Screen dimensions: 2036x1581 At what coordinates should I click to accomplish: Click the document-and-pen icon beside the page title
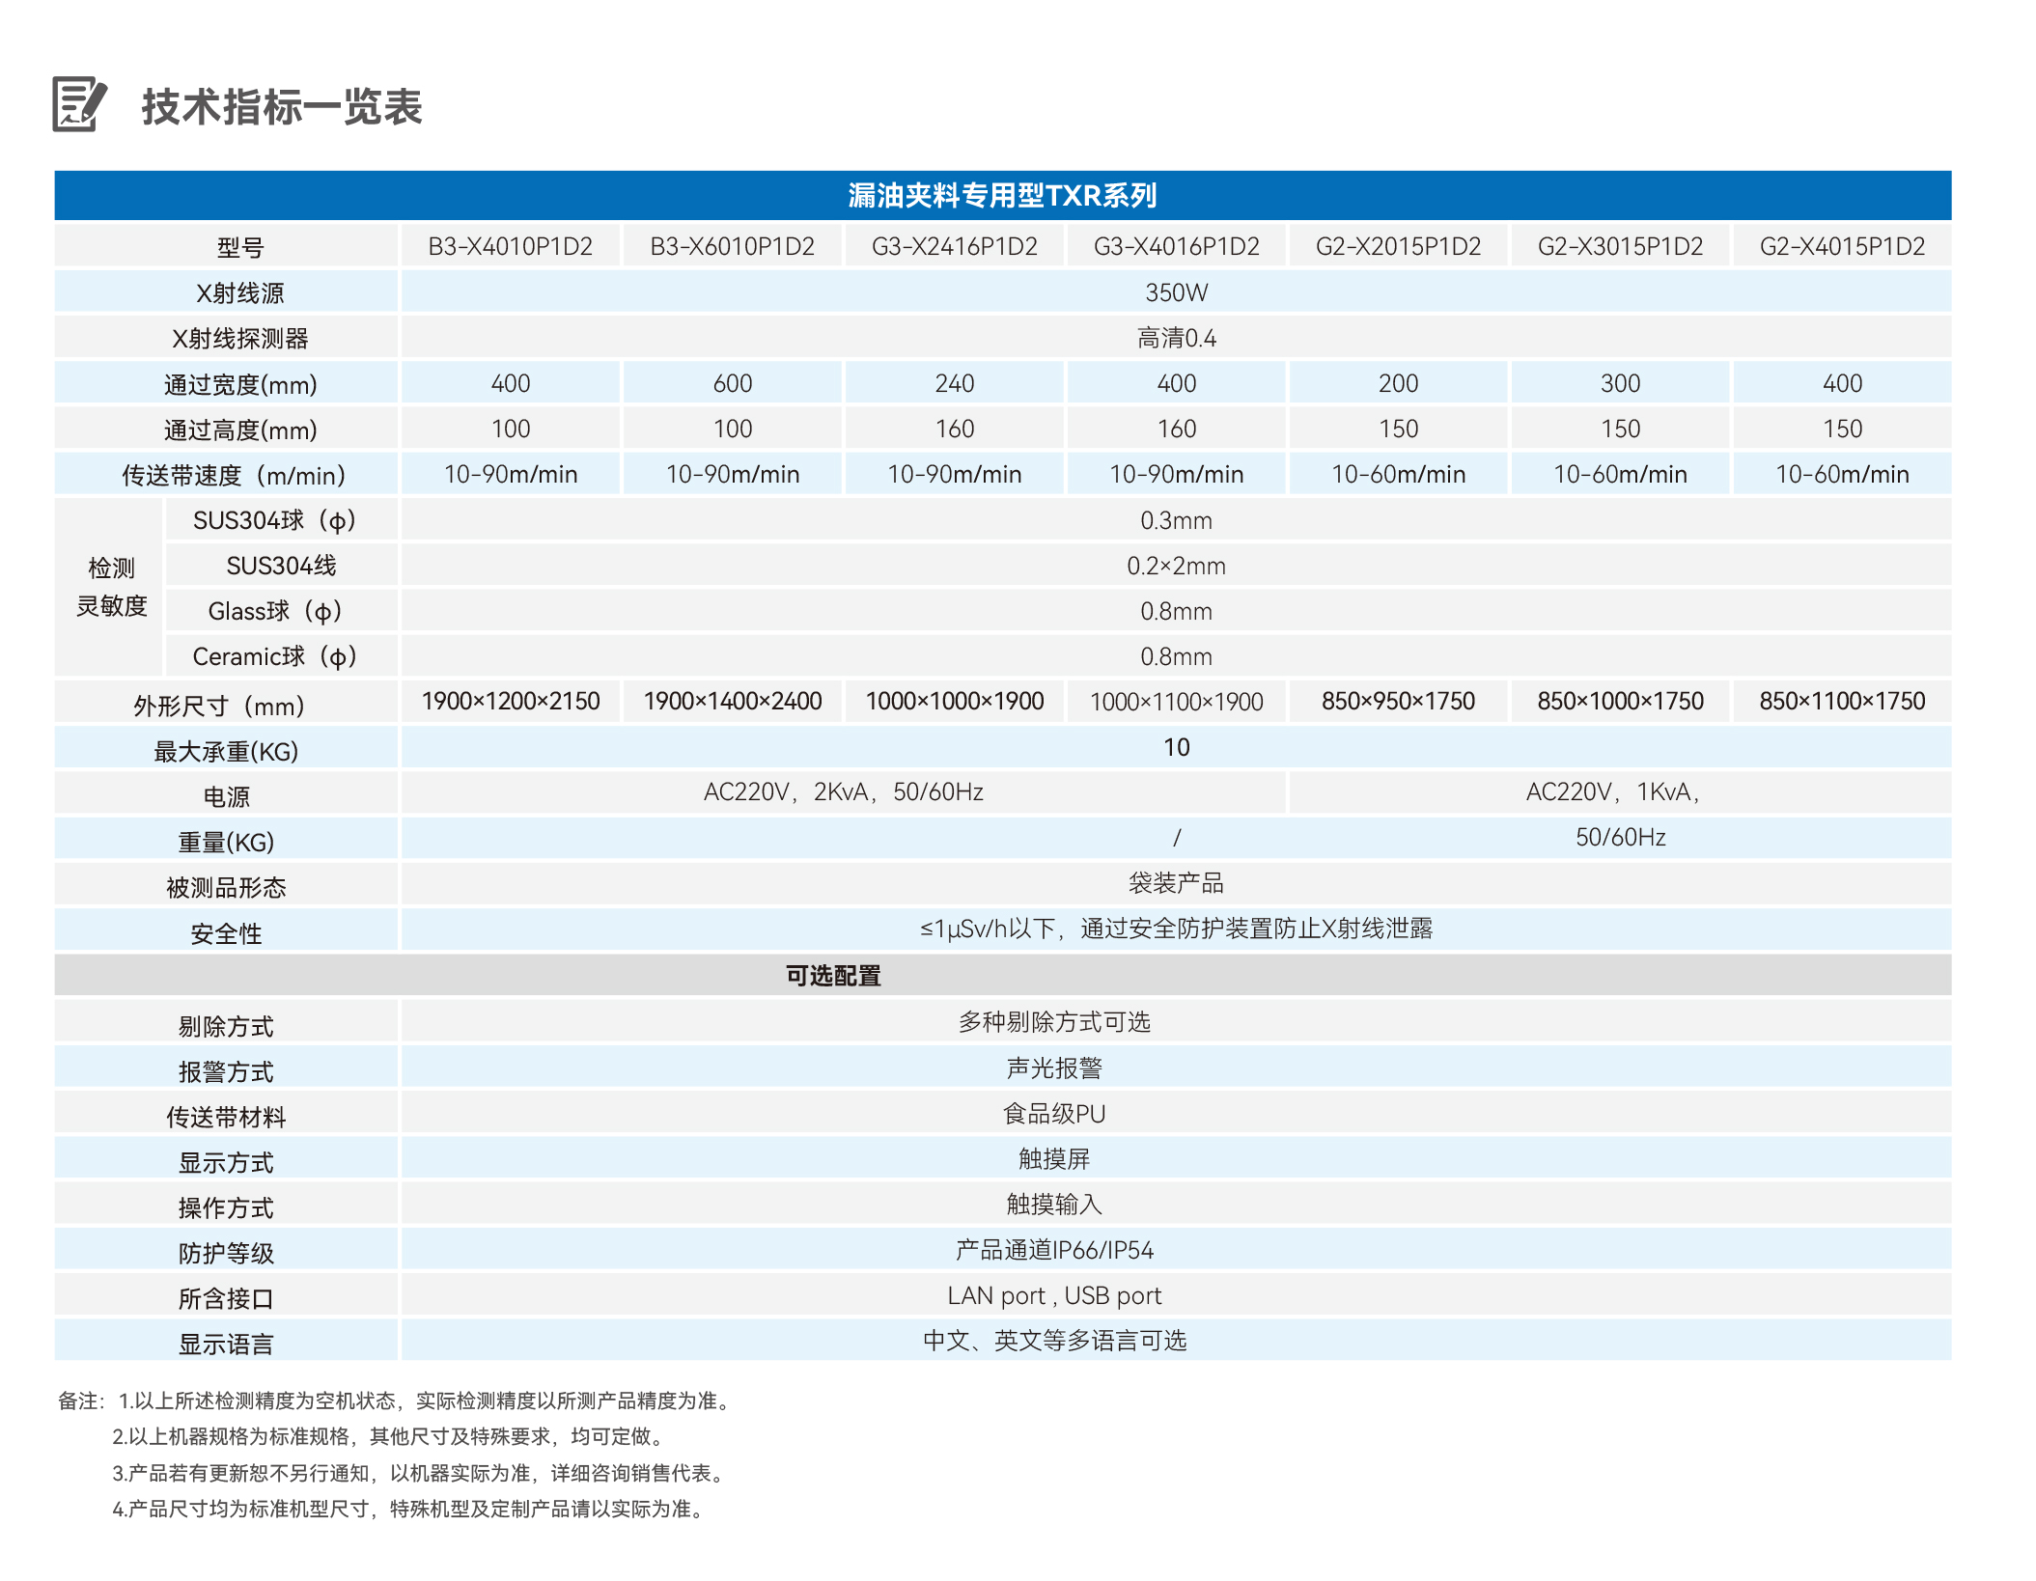[x=79, y=104]
